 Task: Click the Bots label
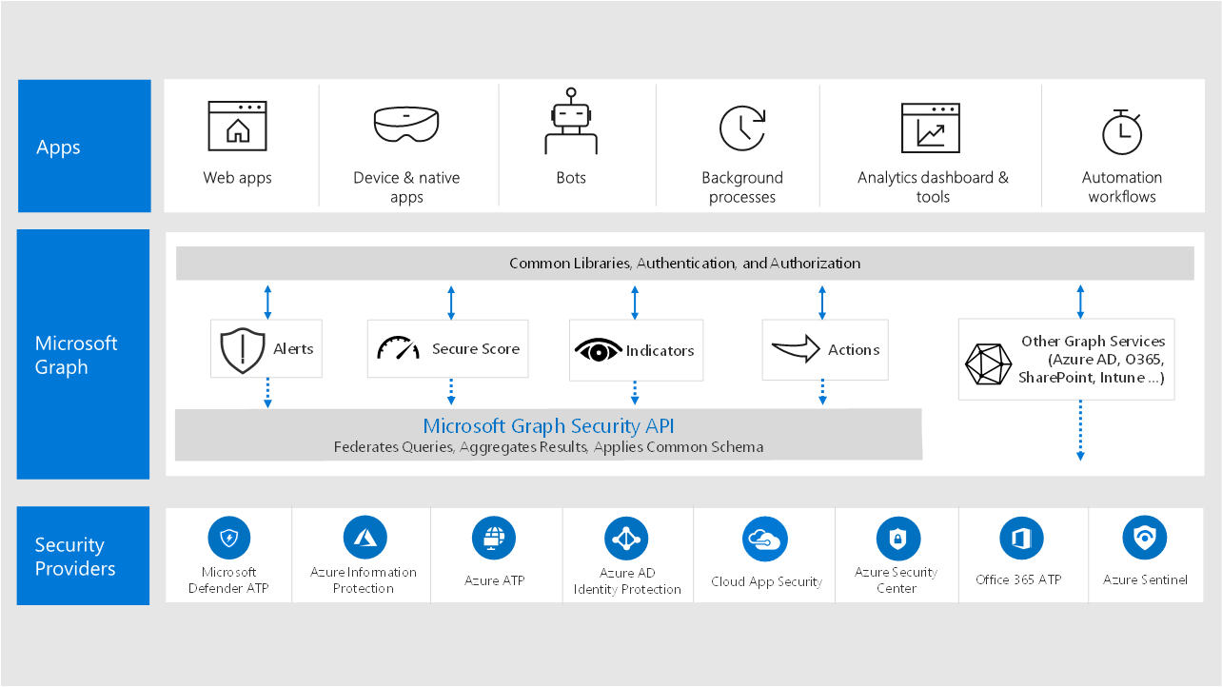(x=571, y=178)
